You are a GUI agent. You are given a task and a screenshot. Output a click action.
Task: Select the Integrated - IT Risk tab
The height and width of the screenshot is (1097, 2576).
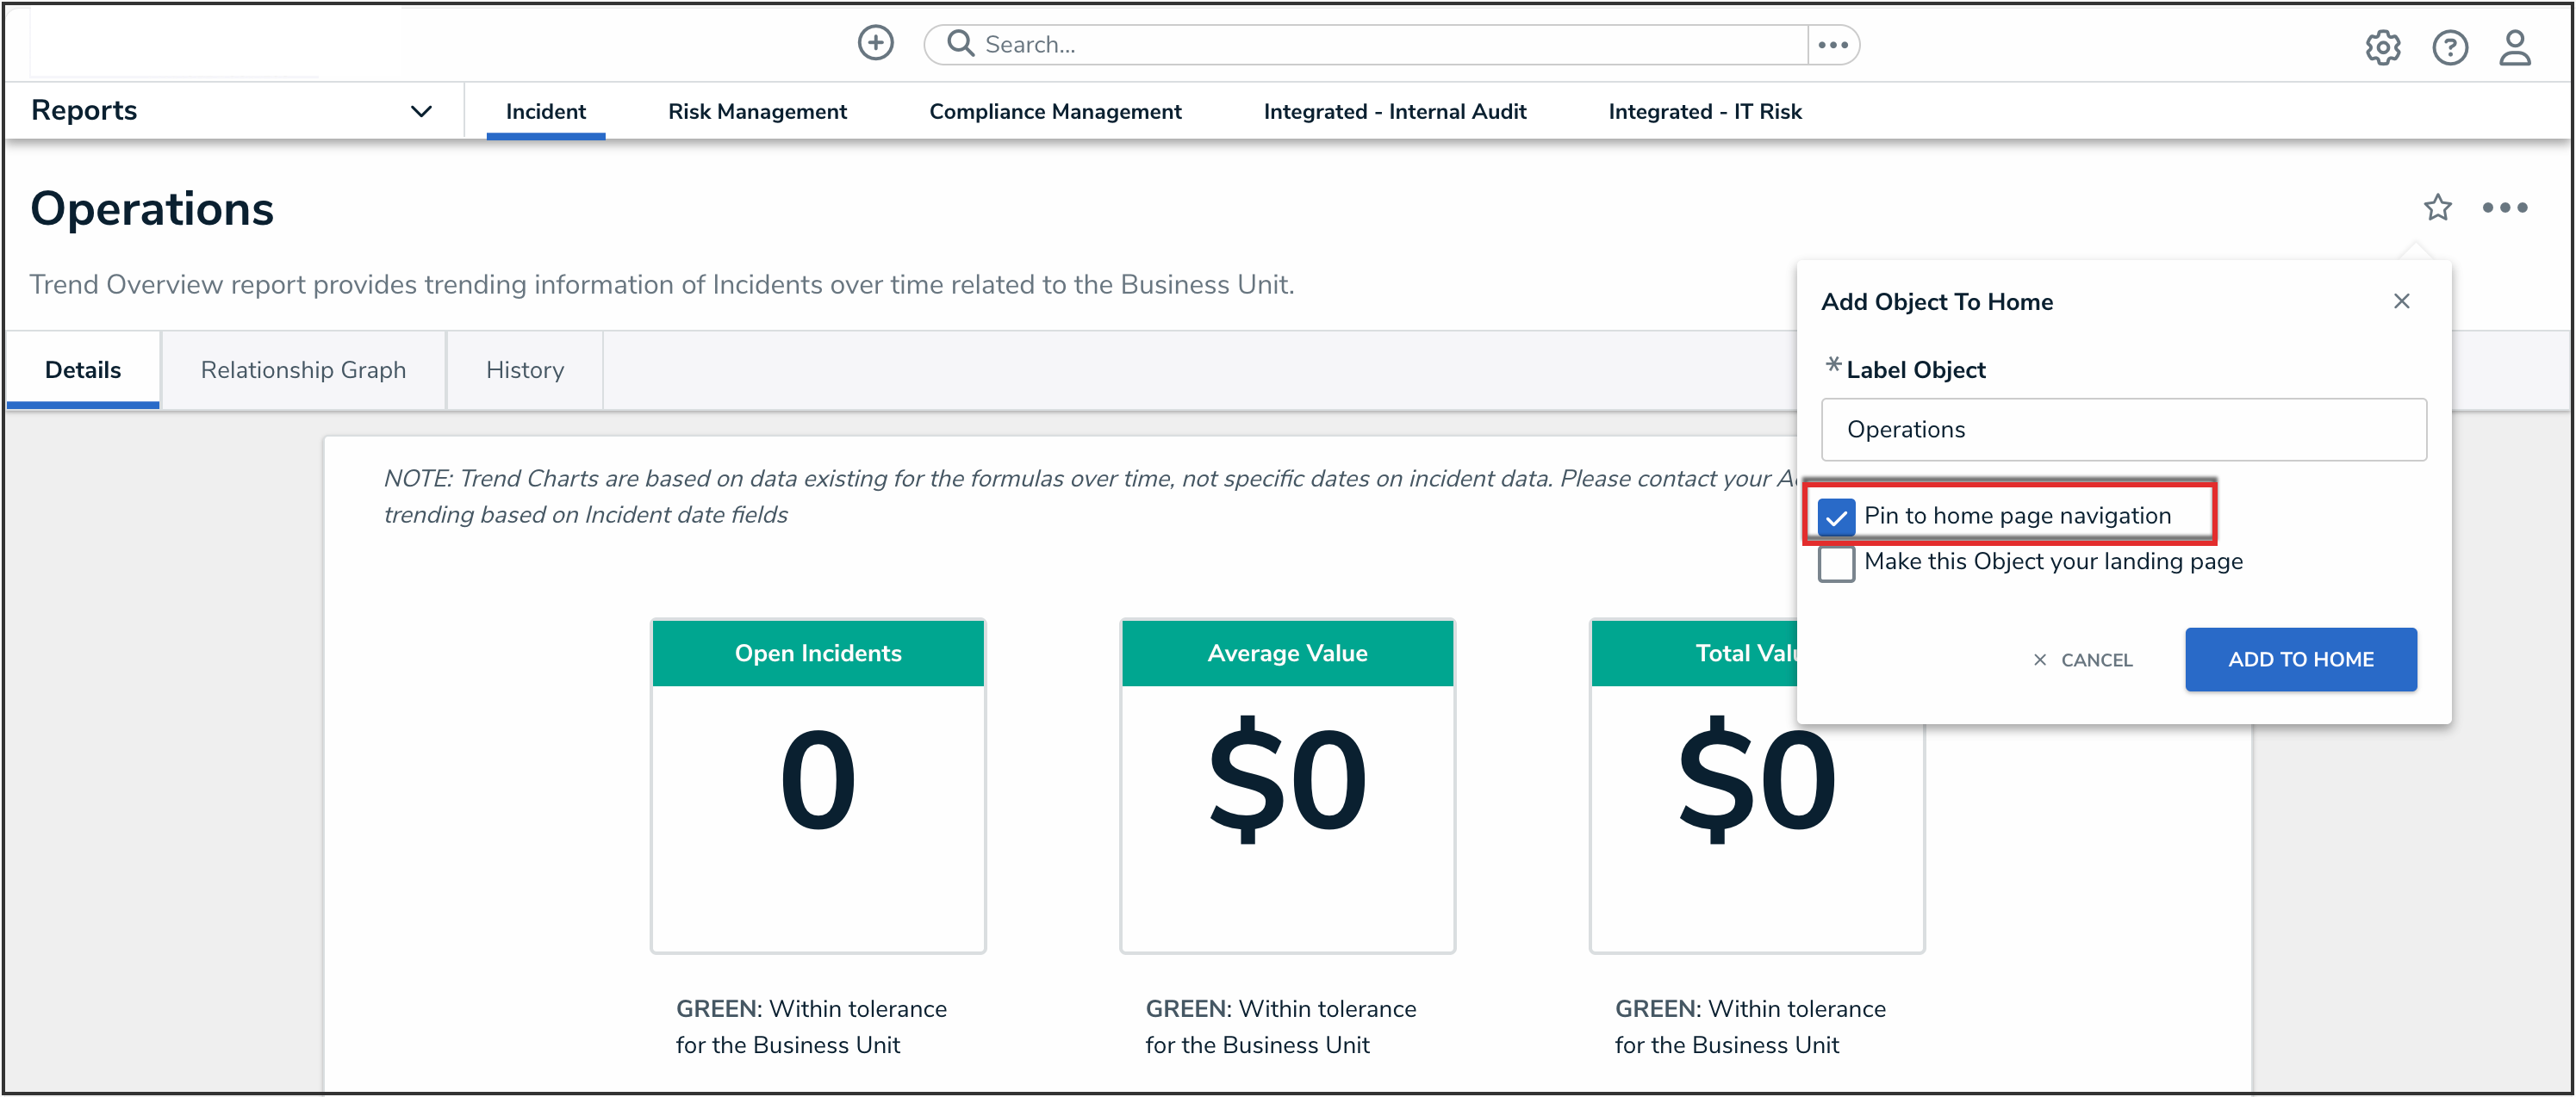pos(1704,112)
